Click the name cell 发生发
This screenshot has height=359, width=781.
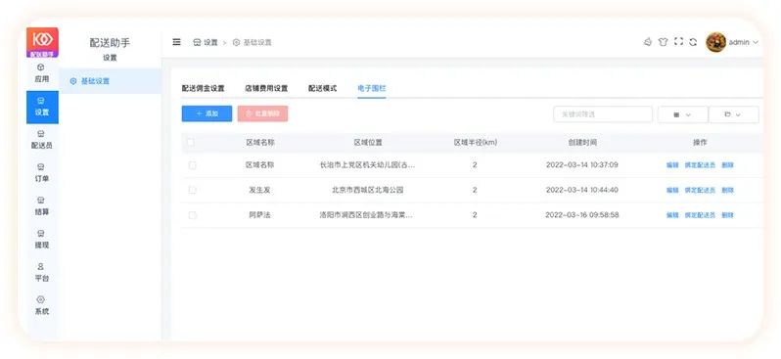point(260,190)
